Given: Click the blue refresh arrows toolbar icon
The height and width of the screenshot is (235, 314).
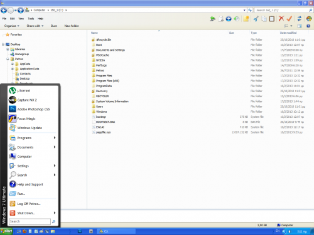Looking at the screenshot, I should [300, 19].
